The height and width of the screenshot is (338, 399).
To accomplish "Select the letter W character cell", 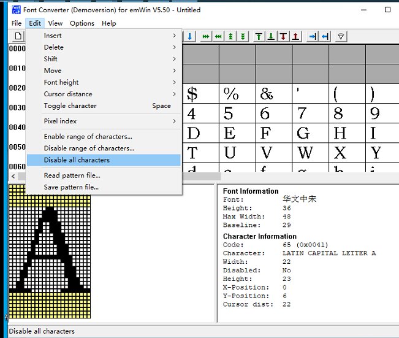I will coord(311,153).
